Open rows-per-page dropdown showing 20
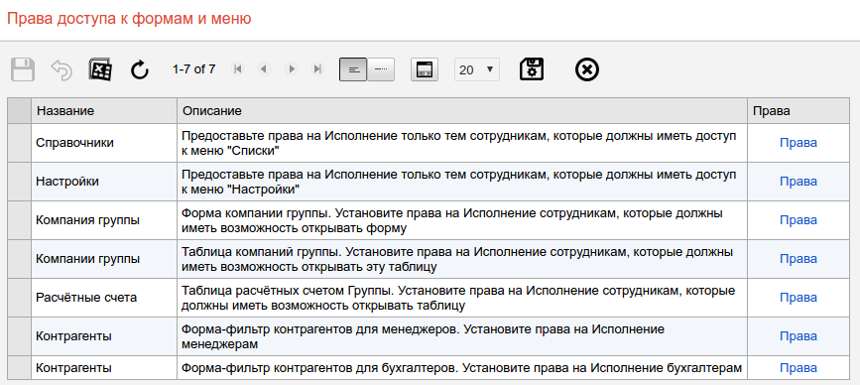The image size is (860, 385). tap(476, 69)
